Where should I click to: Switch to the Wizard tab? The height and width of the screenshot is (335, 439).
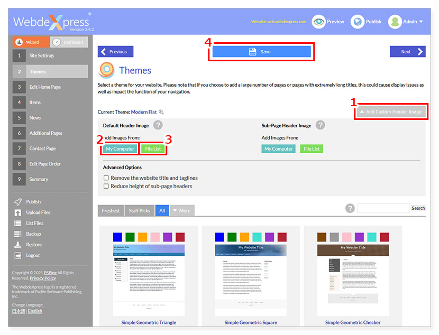click(x=31, y=42)
